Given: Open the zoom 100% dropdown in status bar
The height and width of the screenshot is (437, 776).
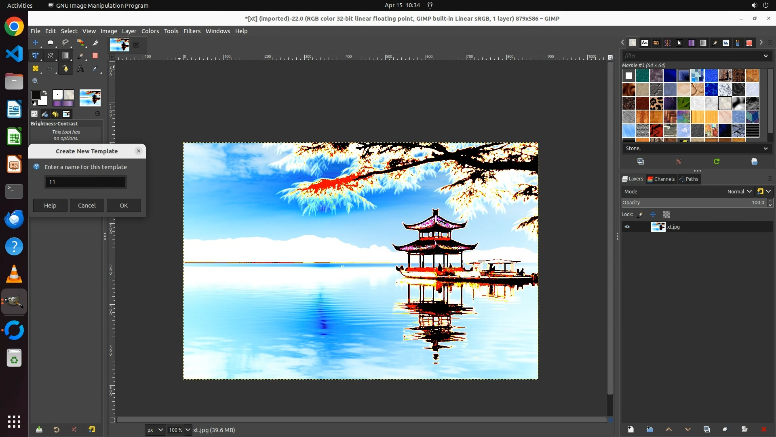Looking at the screenshot, I should coord(188,430).
